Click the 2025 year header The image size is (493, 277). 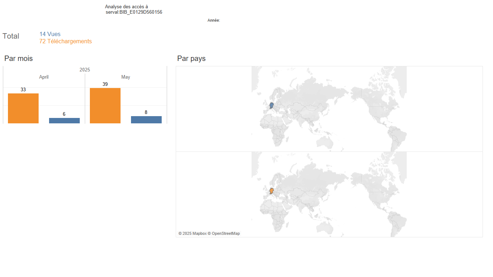pyautogui.click(x=85, y=70)
